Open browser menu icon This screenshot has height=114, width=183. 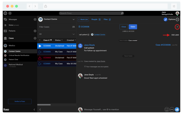pos(174,6)
